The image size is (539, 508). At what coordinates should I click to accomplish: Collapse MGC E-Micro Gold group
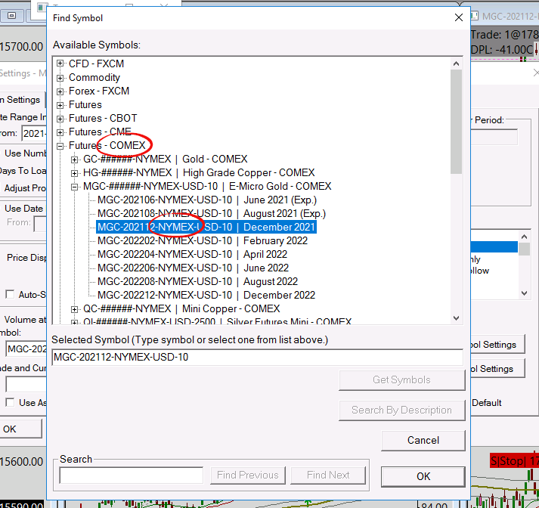(x=74, y=187)
